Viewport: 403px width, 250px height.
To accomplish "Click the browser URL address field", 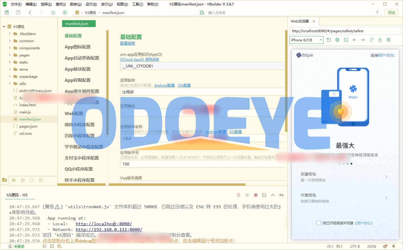I will tap(345, 31).
